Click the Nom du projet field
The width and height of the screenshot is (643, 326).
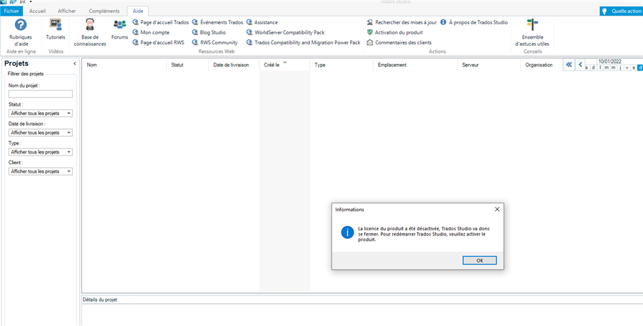[x=41, y=93]
